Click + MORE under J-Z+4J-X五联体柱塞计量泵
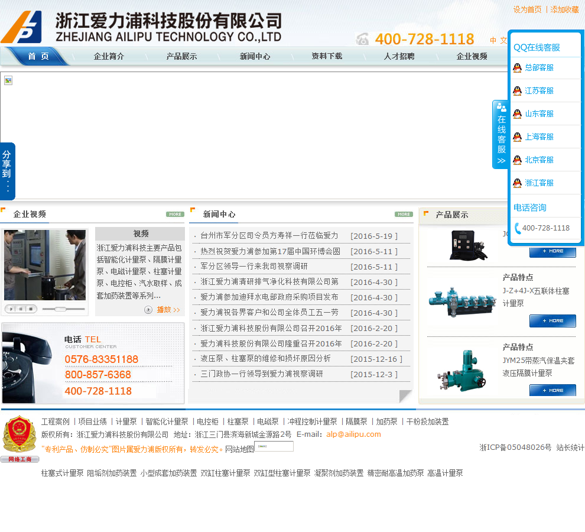This screenshot has height=532, width=585. tap(552, 321)
